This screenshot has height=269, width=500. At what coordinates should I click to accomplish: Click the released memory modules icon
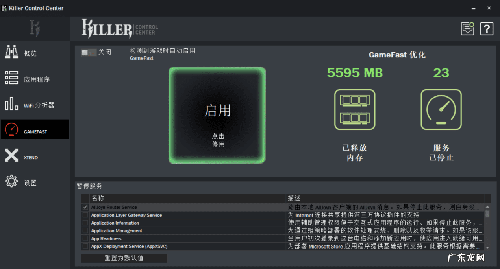[x=354, y=109]
